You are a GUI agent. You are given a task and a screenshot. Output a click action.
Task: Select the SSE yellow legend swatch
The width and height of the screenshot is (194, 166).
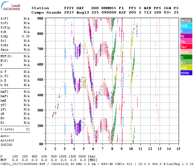186,68
